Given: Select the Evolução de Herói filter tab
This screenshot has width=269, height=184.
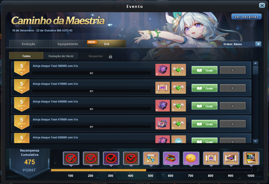Looking at the screenshot, I should click(61, 56).
